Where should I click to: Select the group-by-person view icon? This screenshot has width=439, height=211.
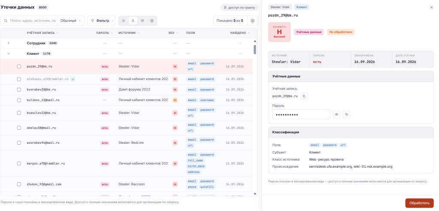pos(133,21)
